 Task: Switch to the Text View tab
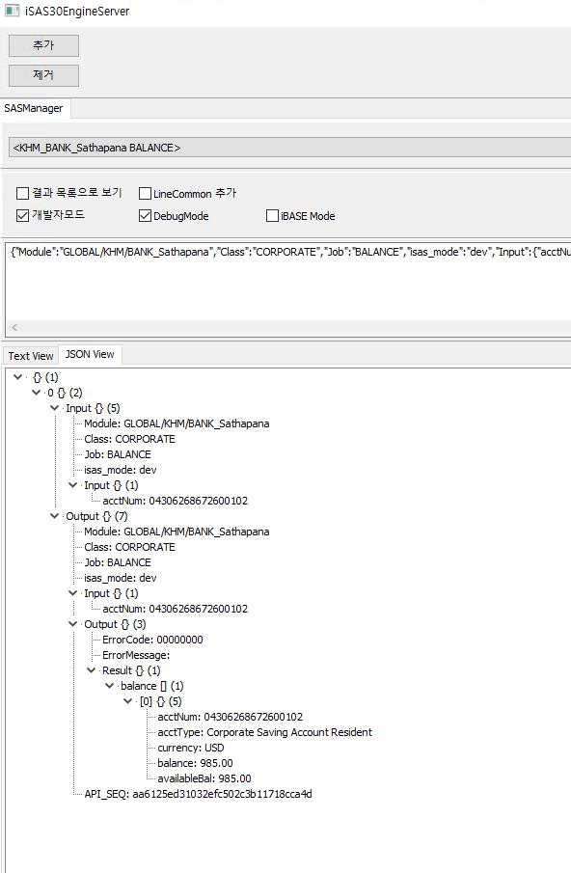pos(31,356)
